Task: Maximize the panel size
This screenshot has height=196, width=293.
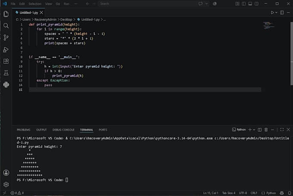Action: coord(282,130)
